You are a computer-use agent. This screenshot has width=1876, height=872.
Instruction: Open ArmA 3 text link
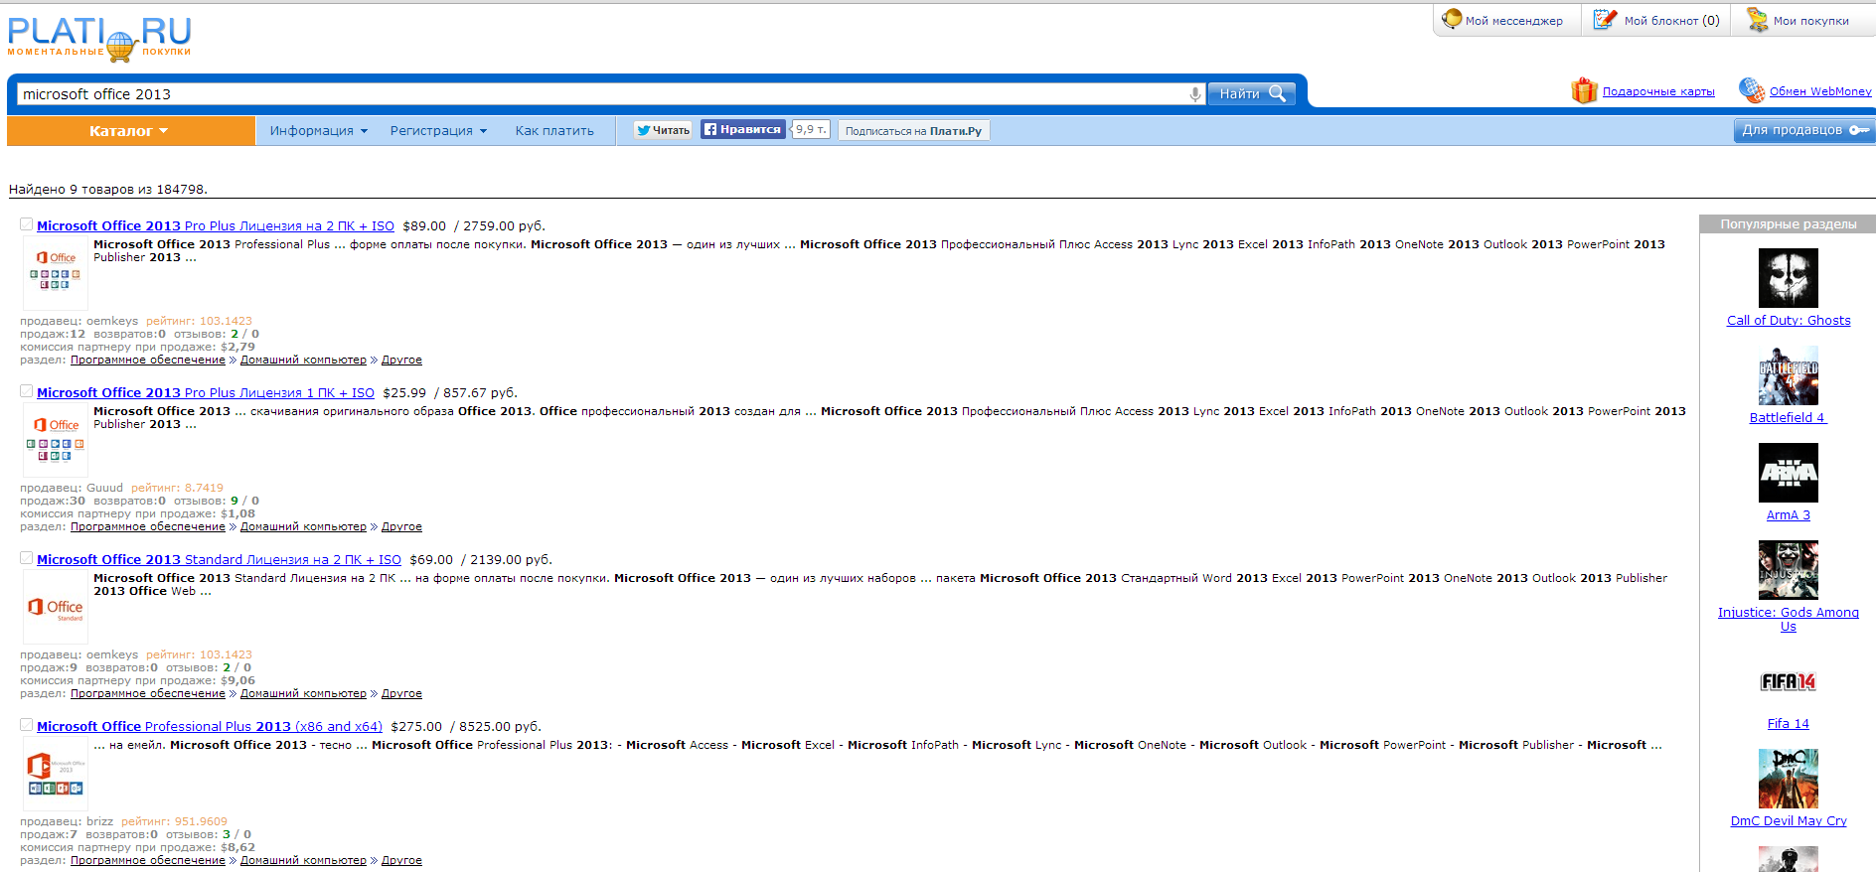coord(1789,515)
